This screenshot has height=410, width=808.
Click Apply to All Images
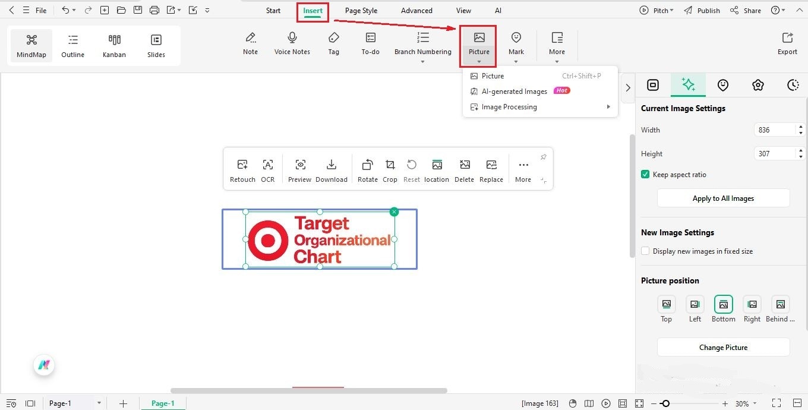tap(723, 198)
